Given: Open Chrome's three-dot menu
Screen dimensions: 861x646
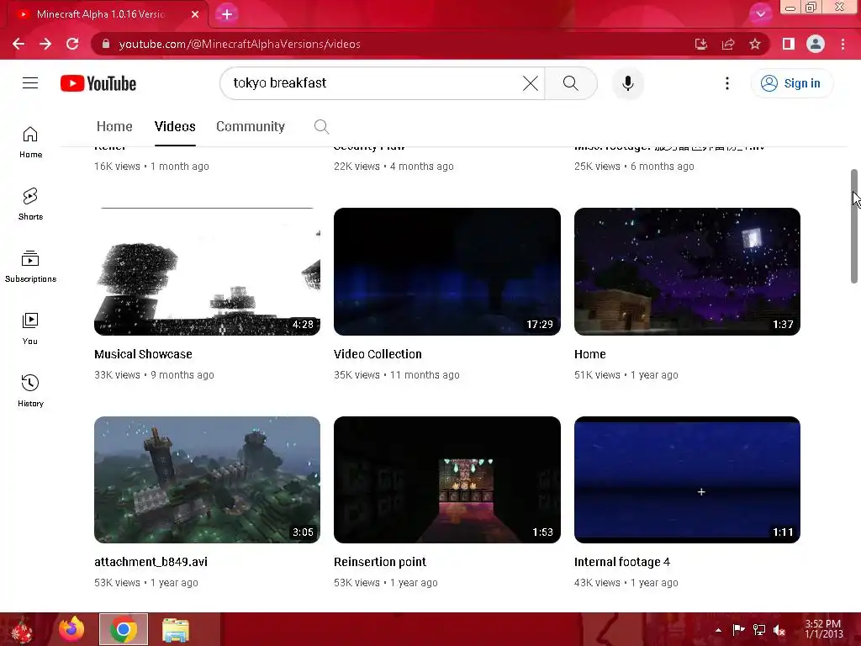Looking at the screenshot, I should 843,44.
